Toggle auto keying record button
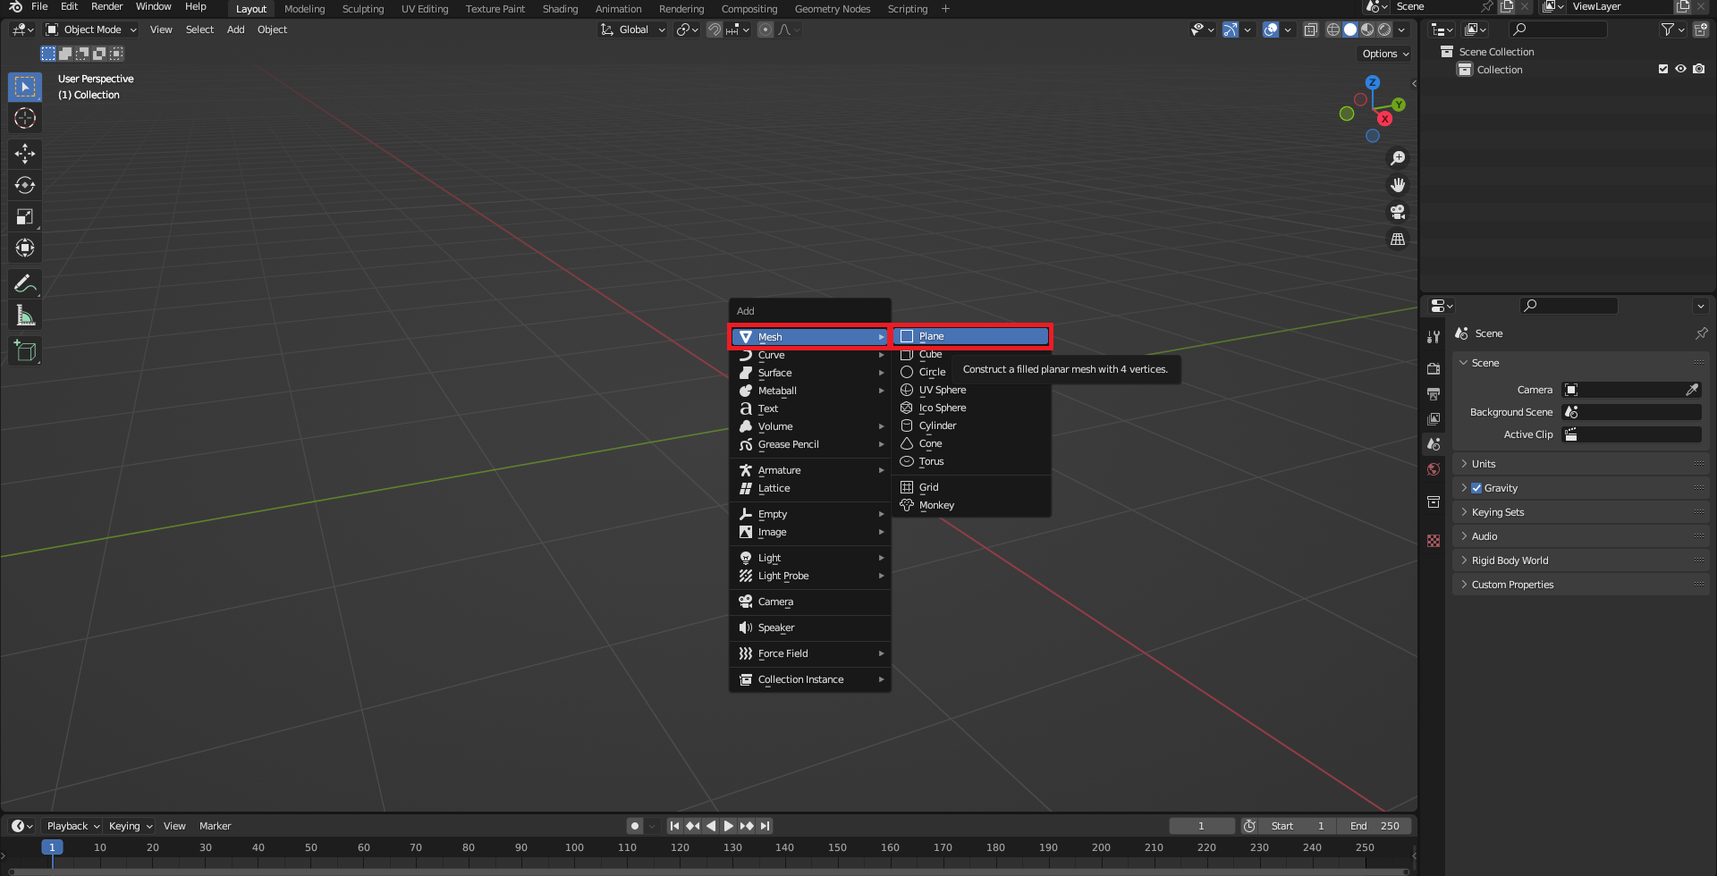 (x=634, y=826)
